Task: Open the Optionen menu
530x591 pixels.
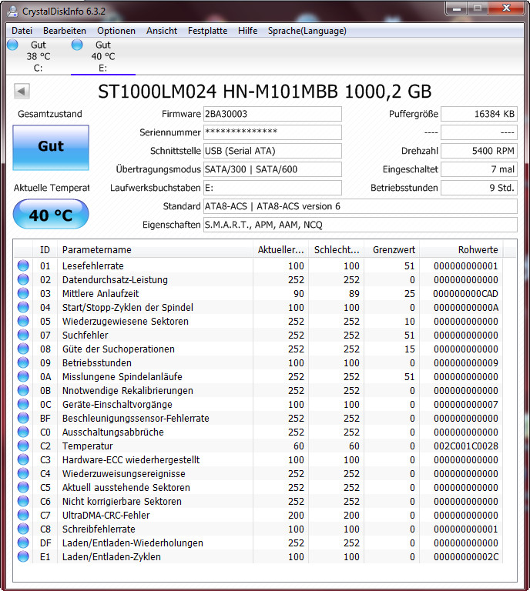Action: pyautogui.click(x=116, y=31)
